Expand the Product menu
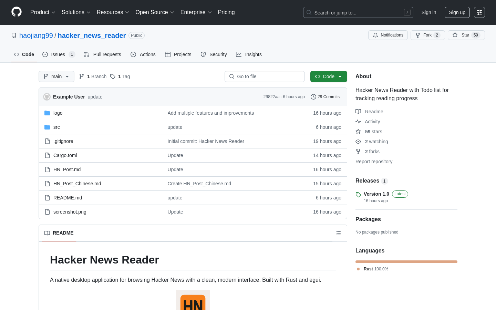Screen dimensions: 496x310 pyautogui.click(x=43, y=12)
